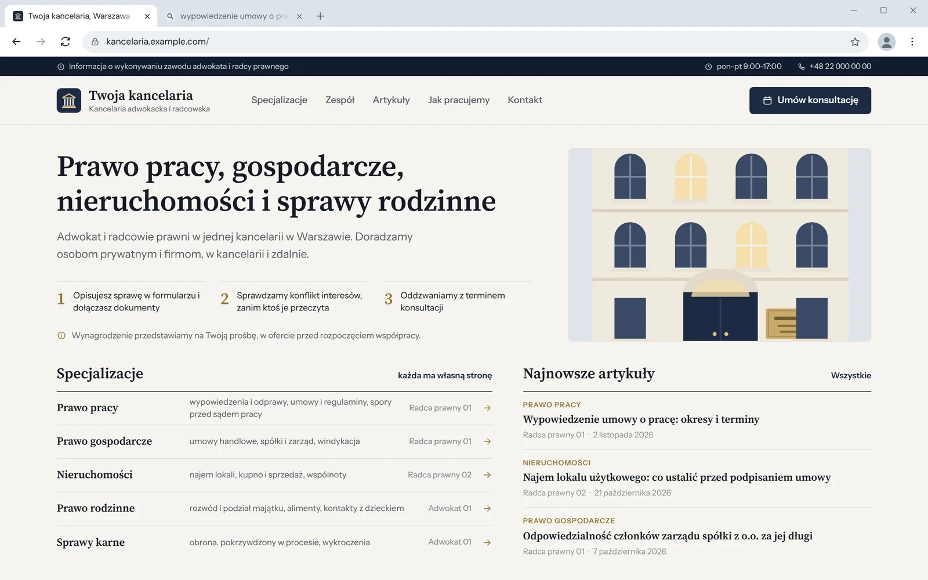The image size is (928, 580).
Task: Switch to 'wypowiedzenie umowy o pra' tab
Action: (x=234, y=16)
